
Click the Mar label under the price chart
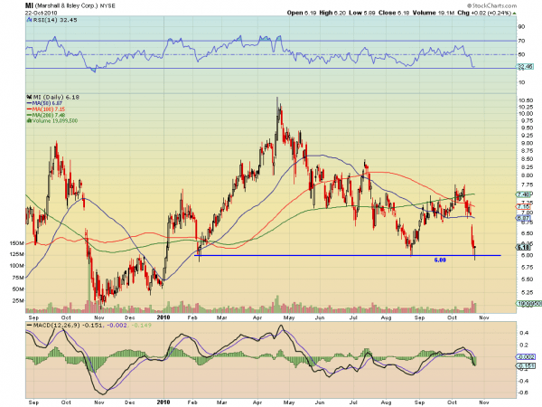pyautogui.click(x=221, y=317)
